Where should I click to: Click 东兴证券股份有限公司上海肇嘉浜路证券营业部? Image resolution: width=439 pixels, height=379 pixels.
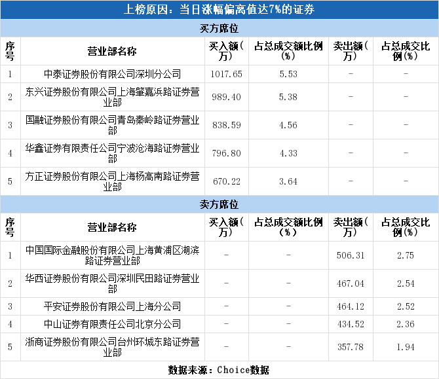[x=113, y=97]
